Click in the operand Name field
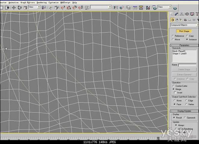Screen dimensions: 199x144 187,65
